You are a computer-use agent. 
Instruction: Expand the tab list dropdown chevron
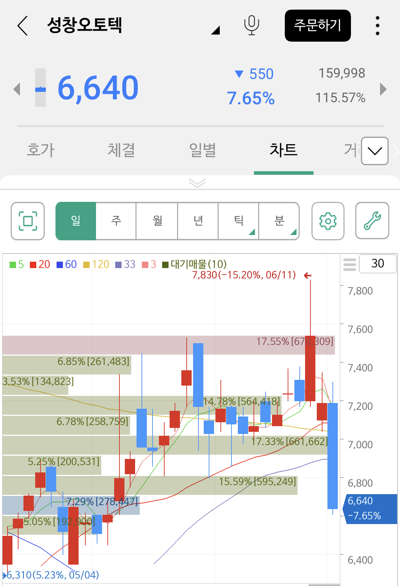point(375,151)
